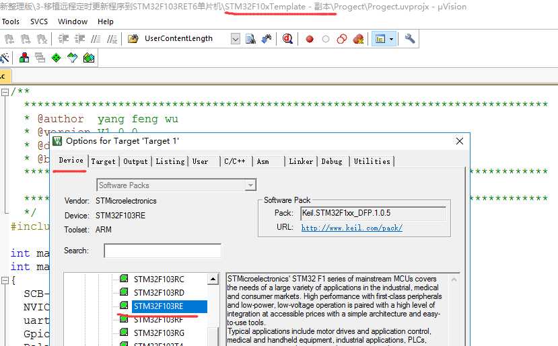Click the chip icon beside STM32F103RD
The height and width of the screenshot is (346, 558).
[x=124, y=292]
